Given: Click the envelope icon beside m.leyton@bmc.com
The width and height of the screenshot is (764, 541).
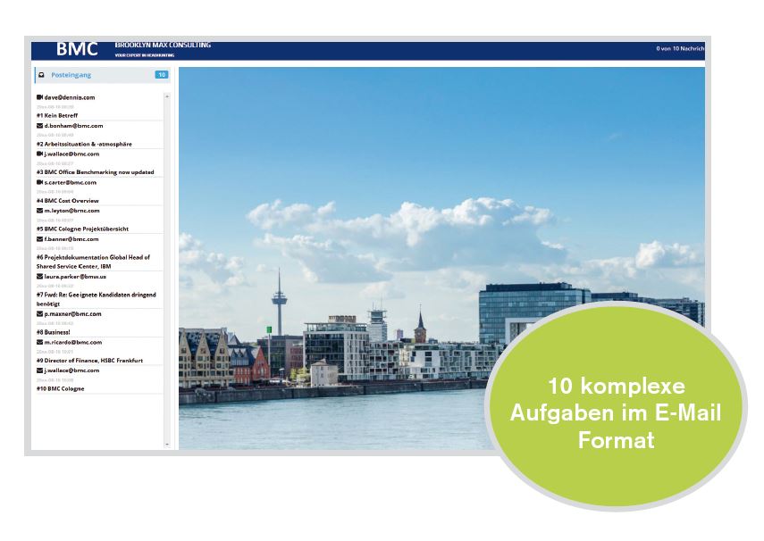Looking at the screenshot, I should pos(39,211).
